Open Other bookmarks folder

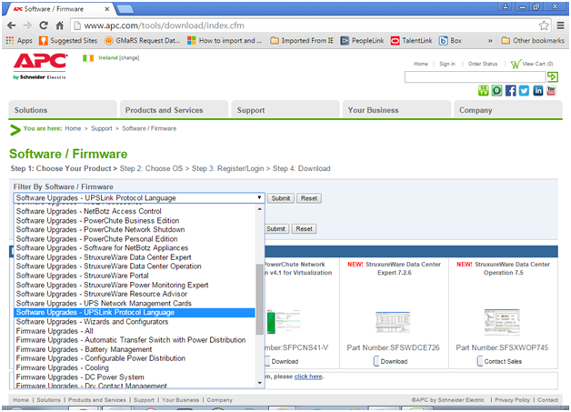(533, 40)
